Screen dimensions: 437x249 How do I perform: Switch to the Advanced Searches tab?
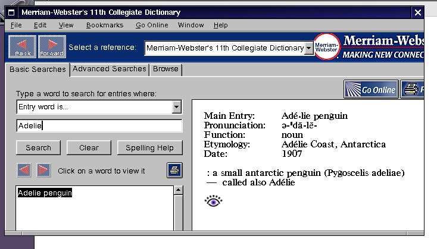pyautogui.click(x=110, y=69)
